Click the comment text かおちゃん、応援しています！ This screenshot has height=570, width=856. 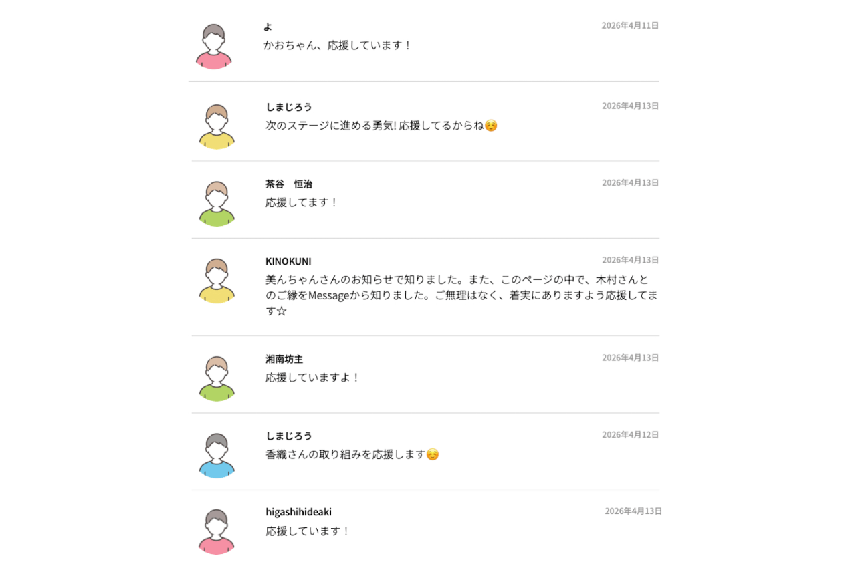click(x=337, y=45)
